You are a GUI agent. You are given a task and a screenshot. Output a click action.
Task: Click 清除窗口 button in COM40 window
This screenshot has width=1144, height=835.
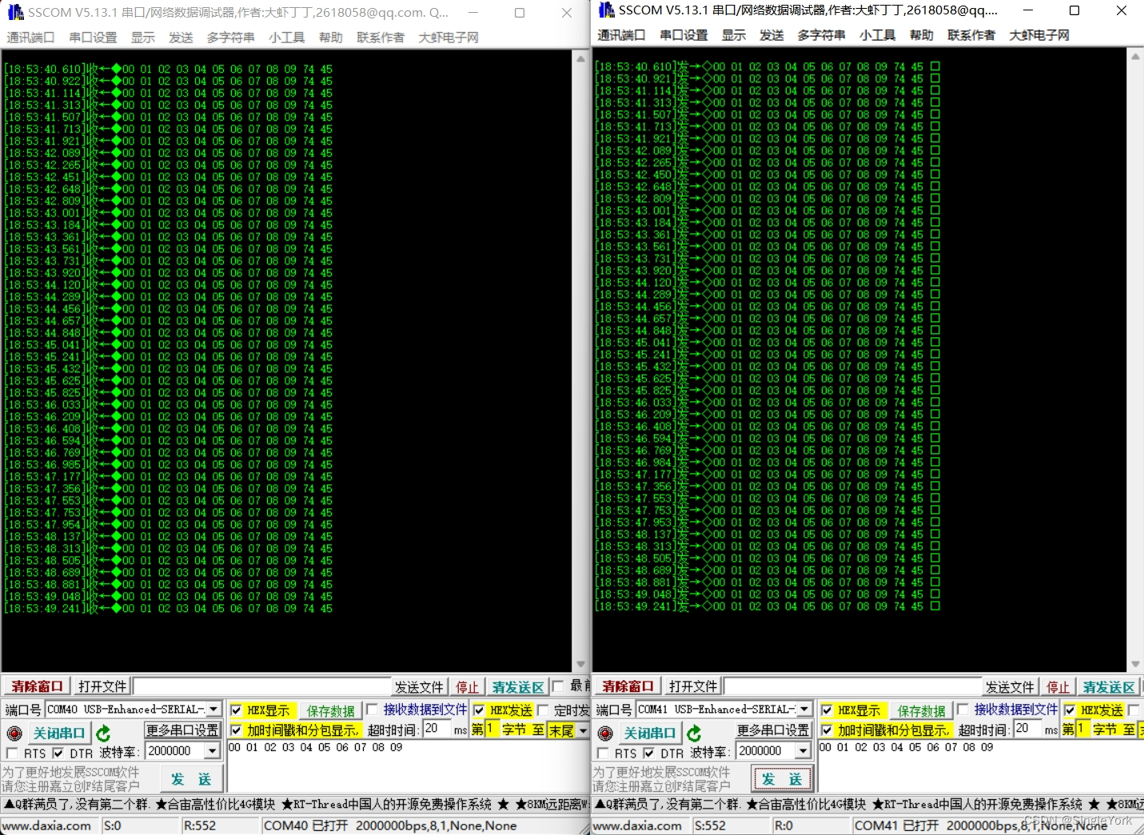(37, 686)
